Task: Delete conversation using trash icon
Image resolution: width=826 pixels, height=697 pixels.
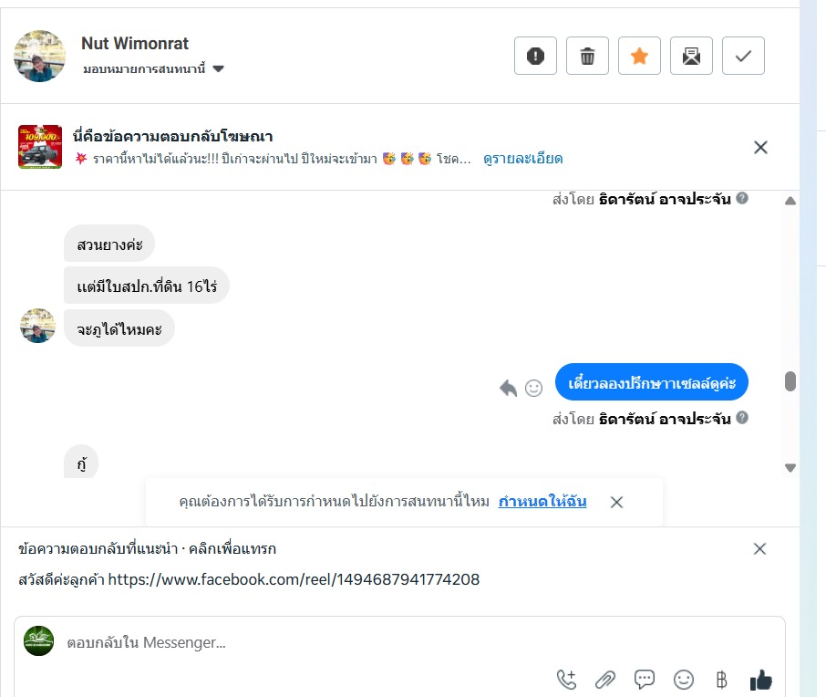Action: click(x=587, y=57)
